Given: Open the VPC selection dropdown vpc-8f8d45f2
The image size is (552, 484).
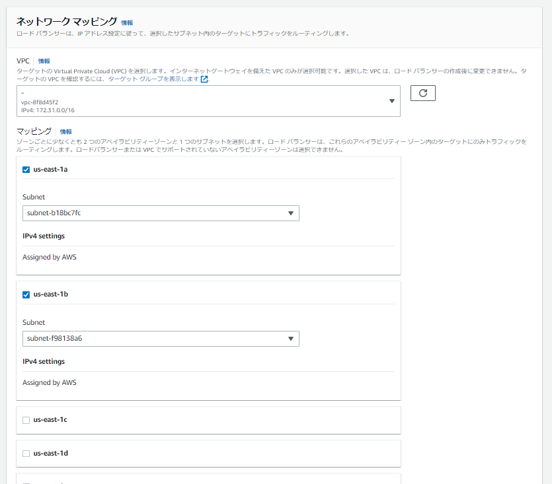Looking at the screenshot, I should click(x=208, y=101).
